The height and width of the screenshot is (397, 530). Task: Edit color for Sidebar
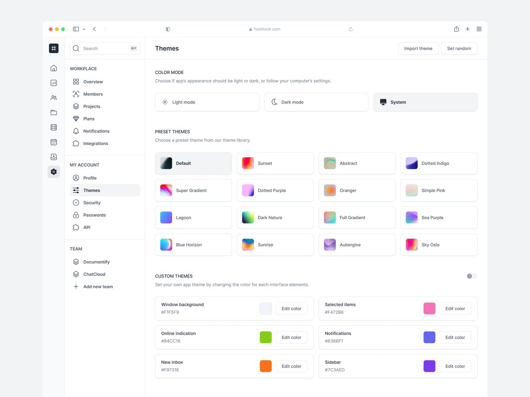455,366
